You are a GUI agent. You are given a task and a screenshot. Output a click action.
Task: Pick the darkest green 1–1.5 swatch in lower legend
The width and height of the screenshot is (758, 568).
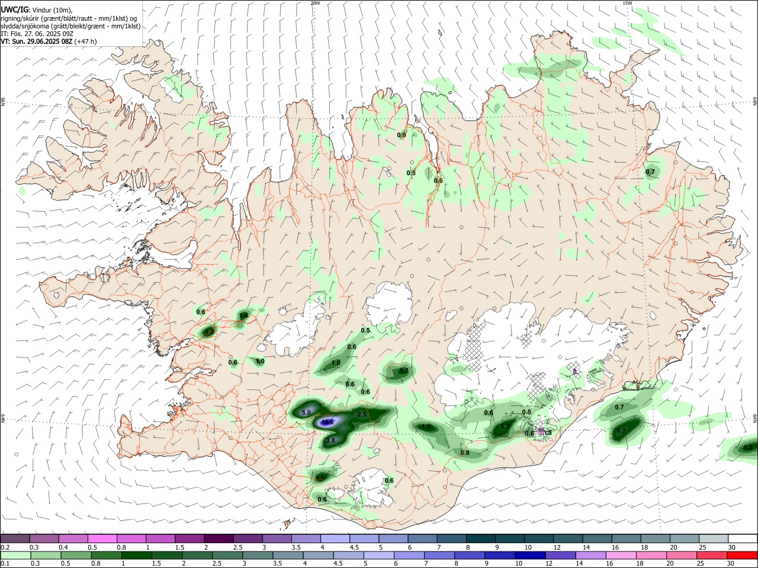[x=136, y=555]
